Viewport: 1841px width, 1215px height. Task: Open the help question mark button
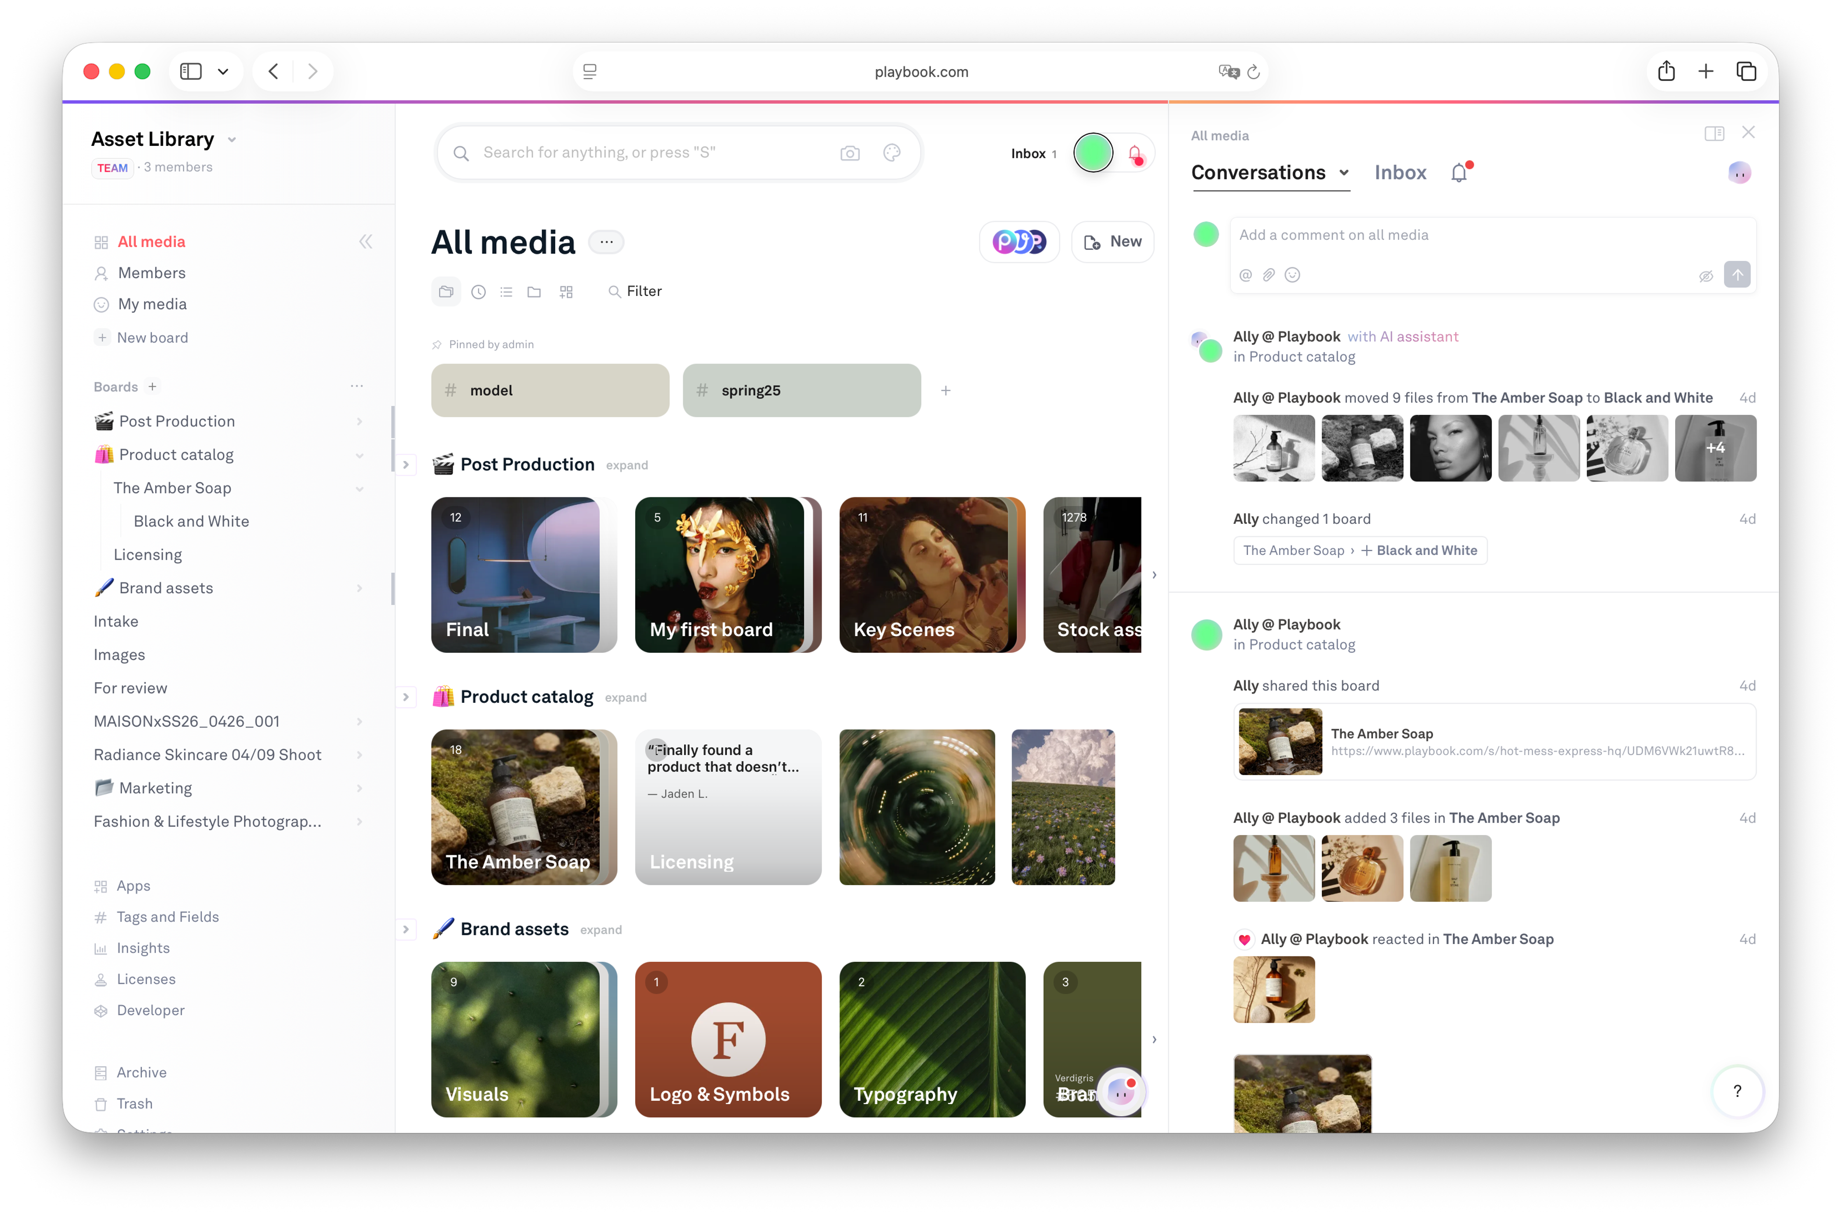coord(1737,1091)
